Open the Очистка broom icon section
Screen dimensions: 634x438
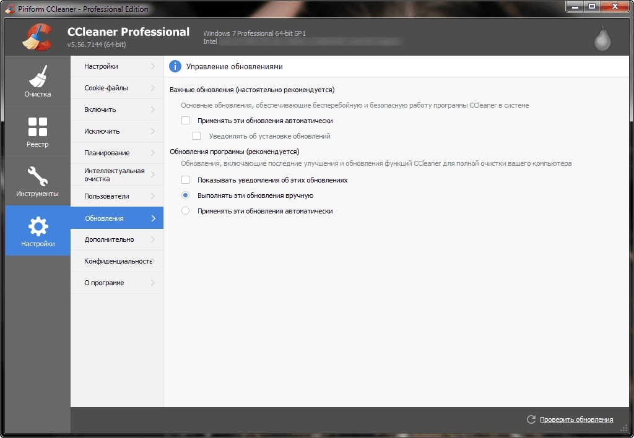click(x=38, y=81)
